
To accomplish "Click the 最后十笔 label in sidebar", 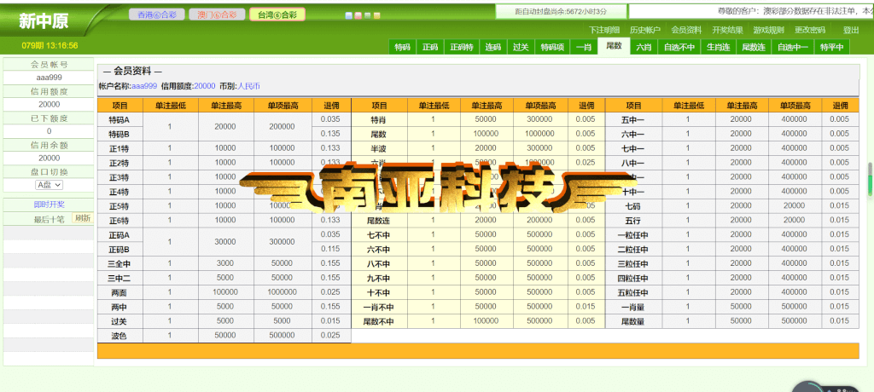I will (49, 219).
